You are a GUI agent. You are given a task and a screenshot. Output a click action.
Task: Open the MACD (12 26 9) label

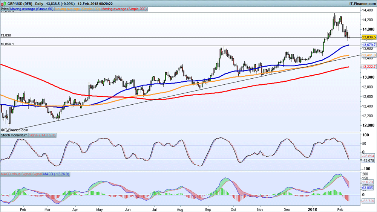coord(56,174)
